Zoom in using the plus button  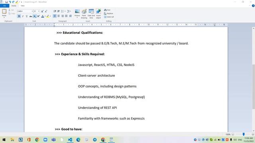[253, 134]
